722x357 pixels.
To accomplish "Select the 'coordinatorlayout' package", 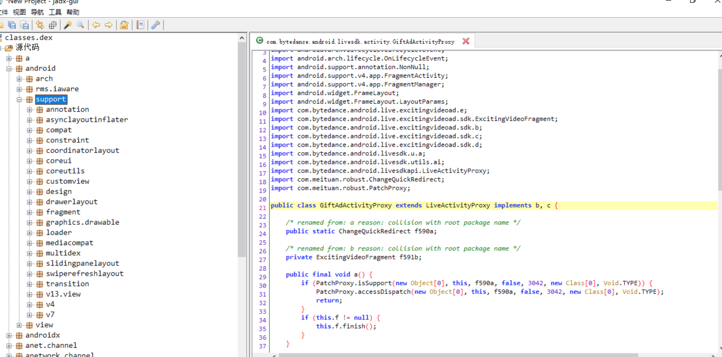I will tap(82, 151).
